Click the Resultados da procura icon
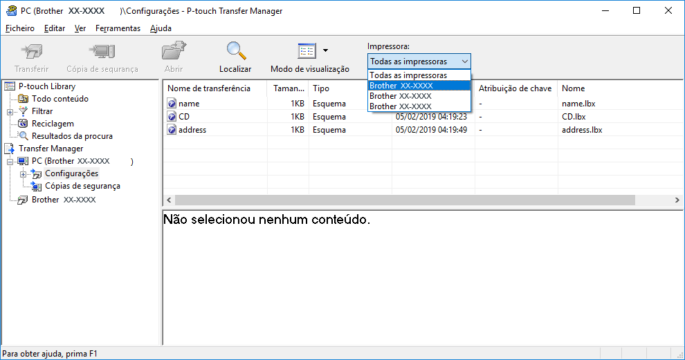 click(23, 136)
